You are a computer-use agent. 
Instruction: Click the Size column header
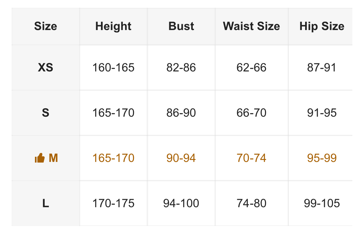coord(46,26)
